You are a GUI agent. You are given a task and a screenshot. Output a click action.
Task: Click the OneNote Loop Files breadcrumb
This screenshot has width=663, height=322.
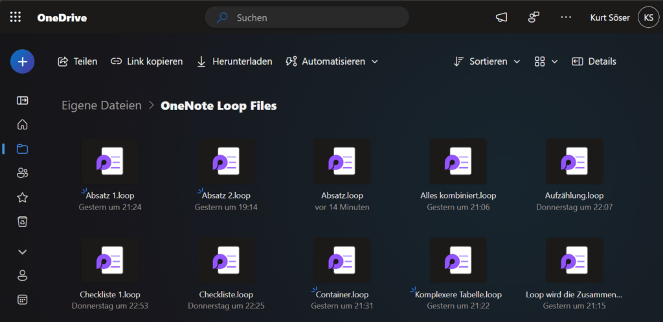point(219,105)
